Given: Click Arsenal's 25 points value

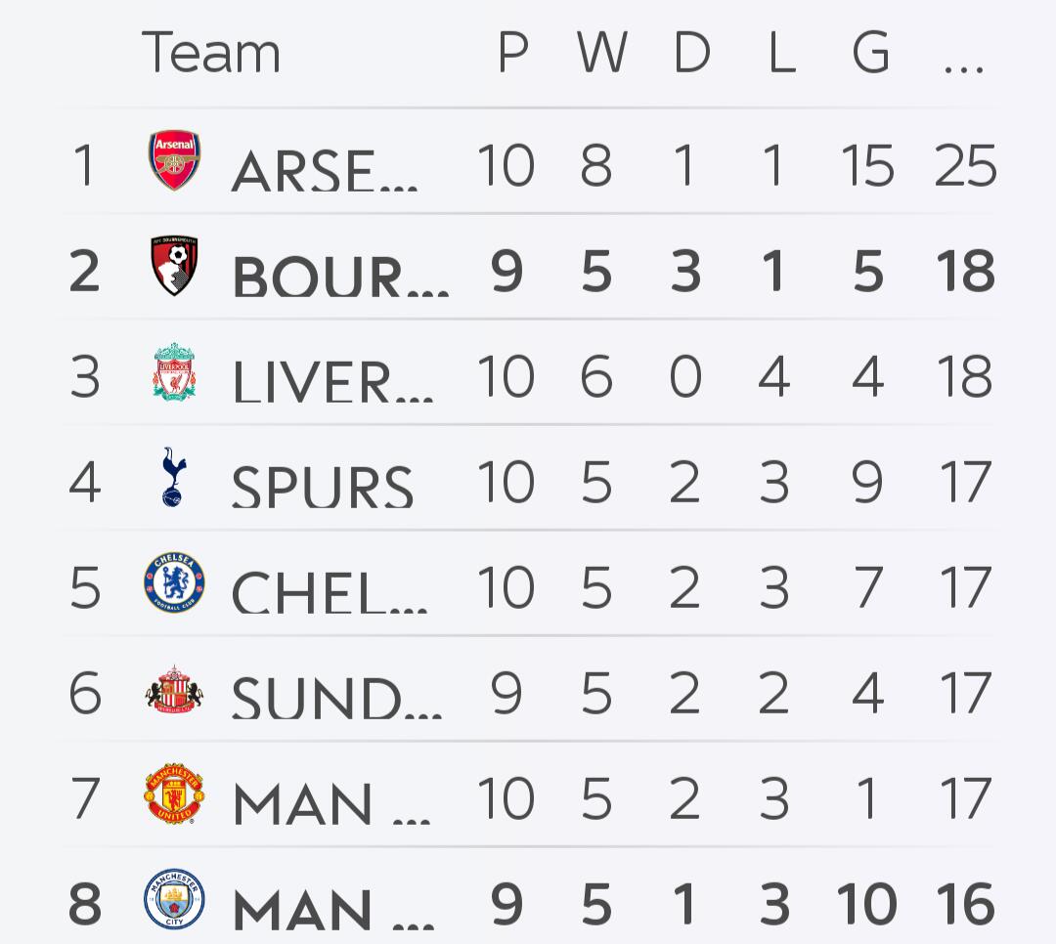Looking at the screenshot, I should 965,164.
